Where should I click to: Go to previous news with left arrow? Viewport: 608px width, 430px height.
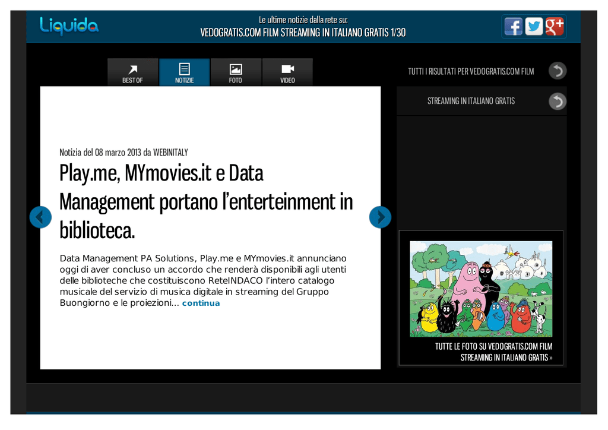[x=40, y=217]
